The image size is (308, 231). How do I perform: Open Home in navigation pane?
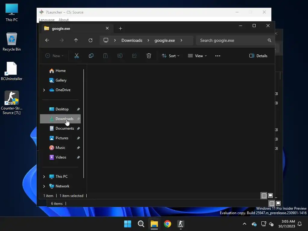[x=60, y=71]
